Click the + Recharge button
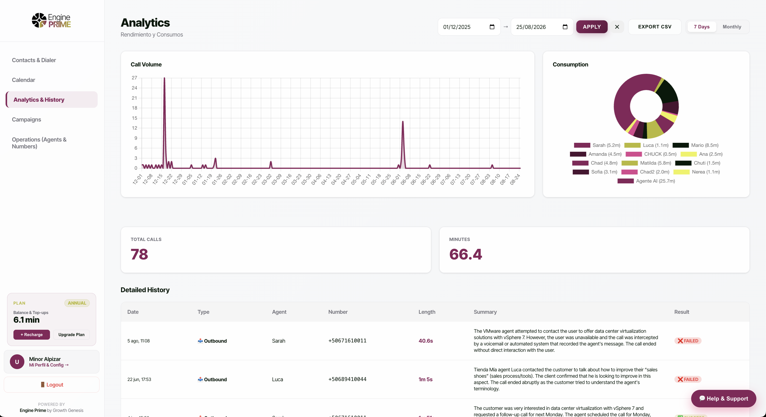This screenshot has height=417, width=766. tap(31, 335)
